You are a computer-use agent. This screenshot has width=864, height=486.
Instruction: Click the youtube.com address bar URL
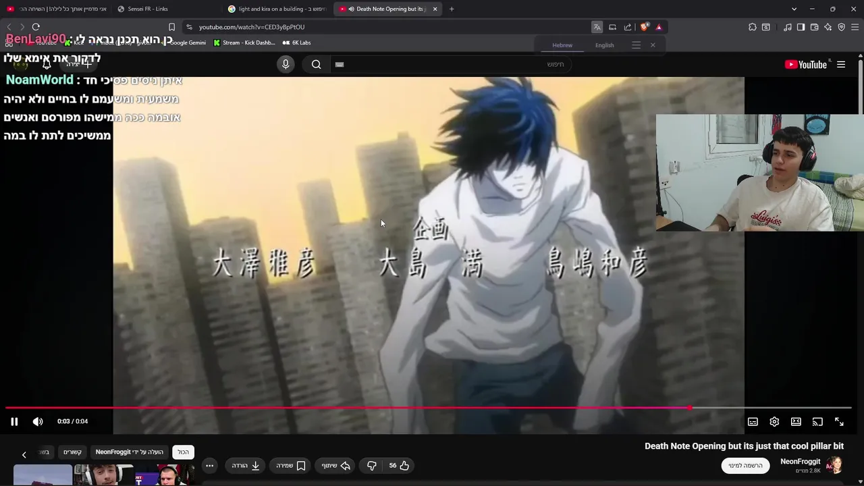(x=252, y=27)
